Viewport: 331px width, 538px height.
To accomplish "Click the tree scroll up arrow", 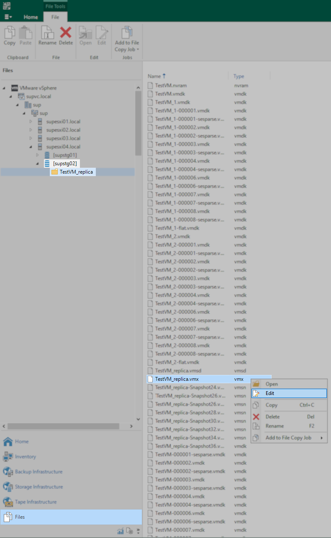I will point(138,88).
